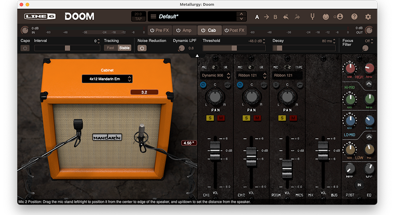This screenshot has width=394, height=215.
Task: Toggle HIGH band shelf shape button
Action: click(369, 84)
